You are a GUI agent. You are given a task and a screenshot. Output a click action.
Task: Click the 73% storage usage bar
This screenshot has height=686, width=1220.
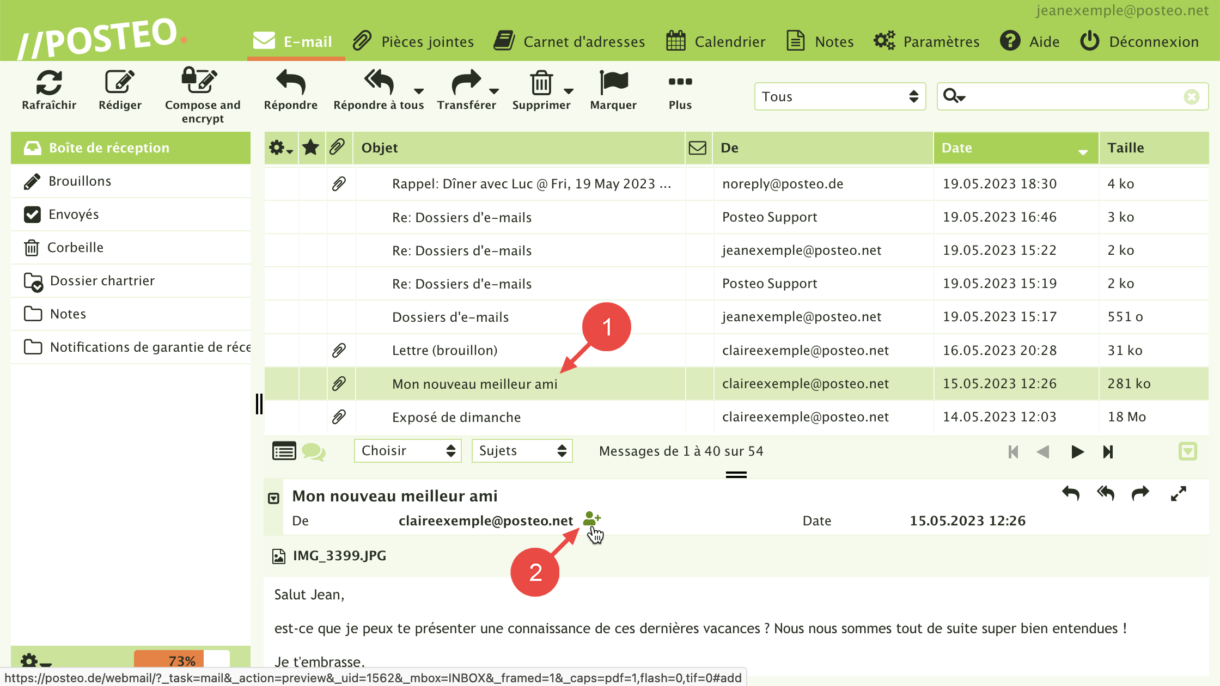[182, 660]
